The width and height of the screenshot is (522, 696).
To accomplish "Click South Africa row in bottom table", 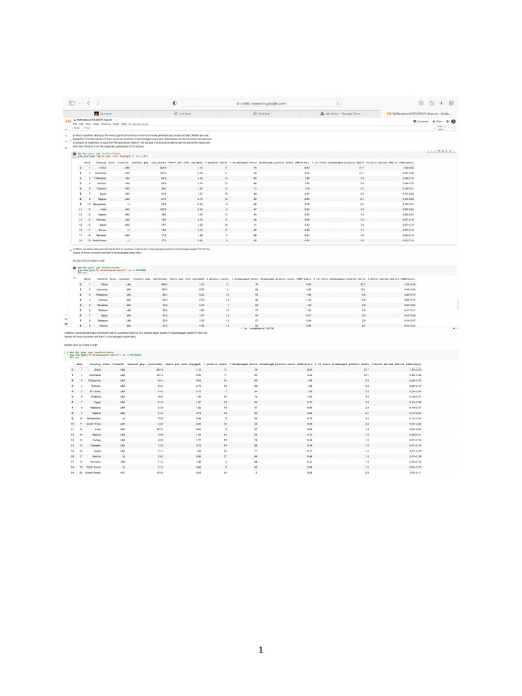I will click(247, 424).
